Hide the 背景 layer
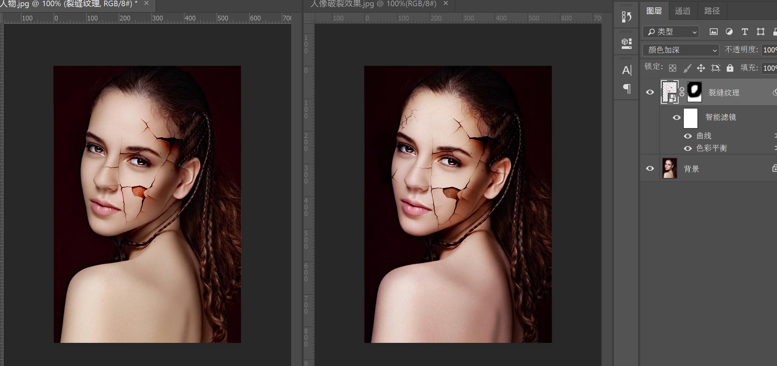The width and height of the screenshot is (777, 366). click(650, 168)
